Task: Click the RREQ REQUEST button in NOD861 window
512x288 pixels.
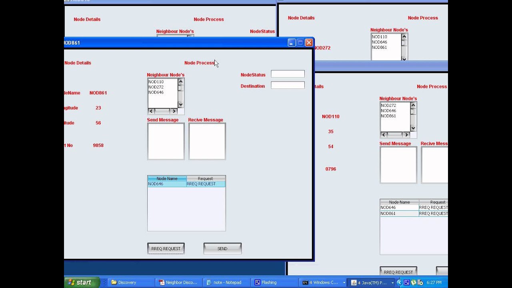Action: pos(166,248)
